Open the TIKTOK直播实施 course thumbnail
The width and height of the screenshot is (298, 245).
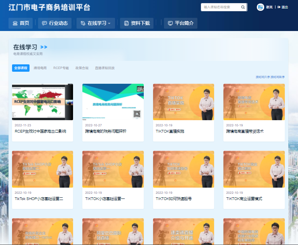(x=184, y=102)
